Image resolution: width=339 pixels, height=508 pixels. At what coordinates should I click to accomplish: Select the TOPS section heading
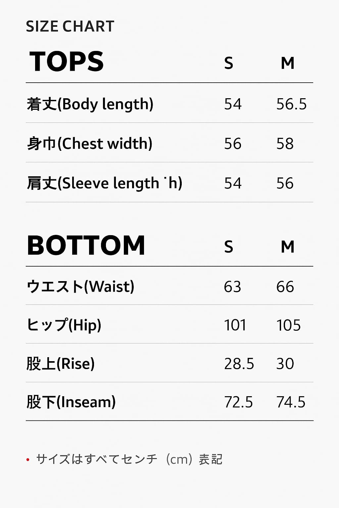click(x=67, y=62)
